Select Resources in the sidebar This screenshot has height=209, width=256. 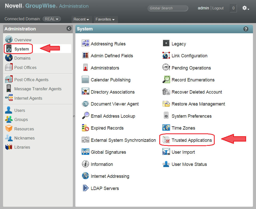coord(24,129)
